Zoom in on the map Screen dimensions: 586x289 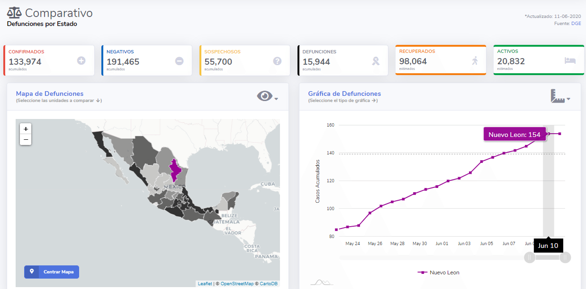(26, 128)
